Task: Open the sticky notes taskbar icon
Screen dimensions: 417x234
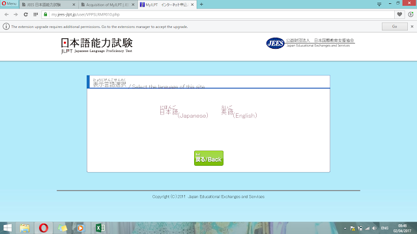Action: coord(63,228)
